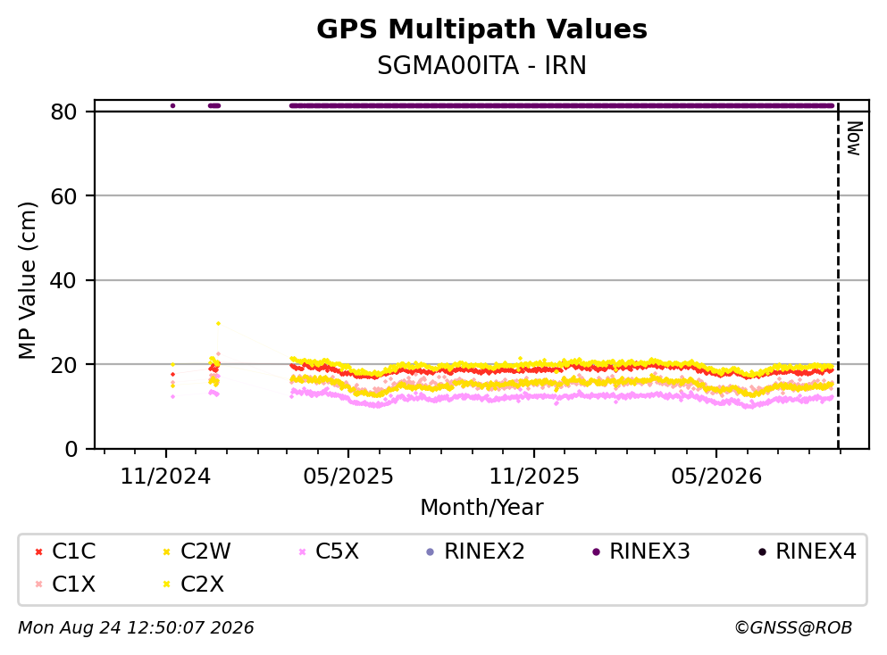887x655 pixels.
Task: Click the C2W yellow legend marker
Action: (x=166, y=551)
